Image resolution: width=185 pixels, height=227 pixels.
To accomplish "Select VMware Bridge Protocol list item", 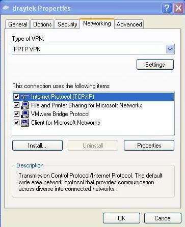I will click(x=60, y=114).
